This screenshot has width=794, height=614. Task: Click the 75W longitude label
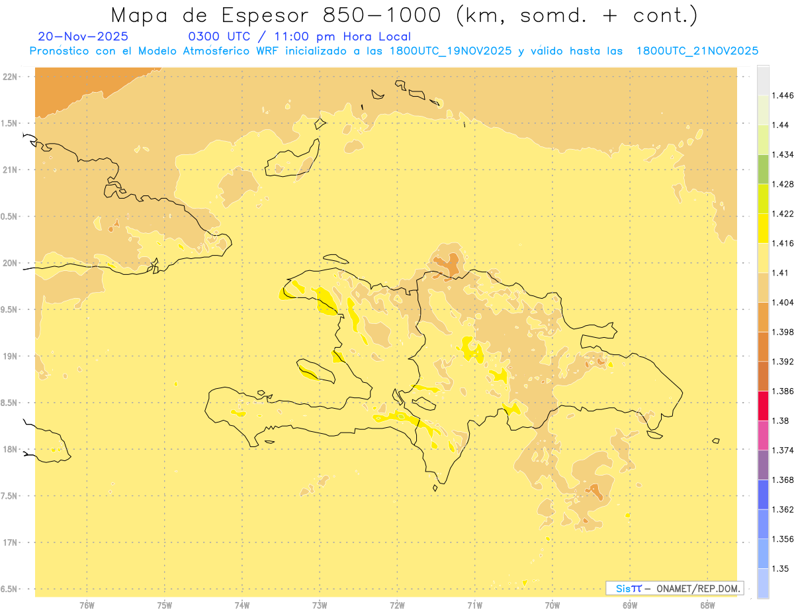coord(164,605)
